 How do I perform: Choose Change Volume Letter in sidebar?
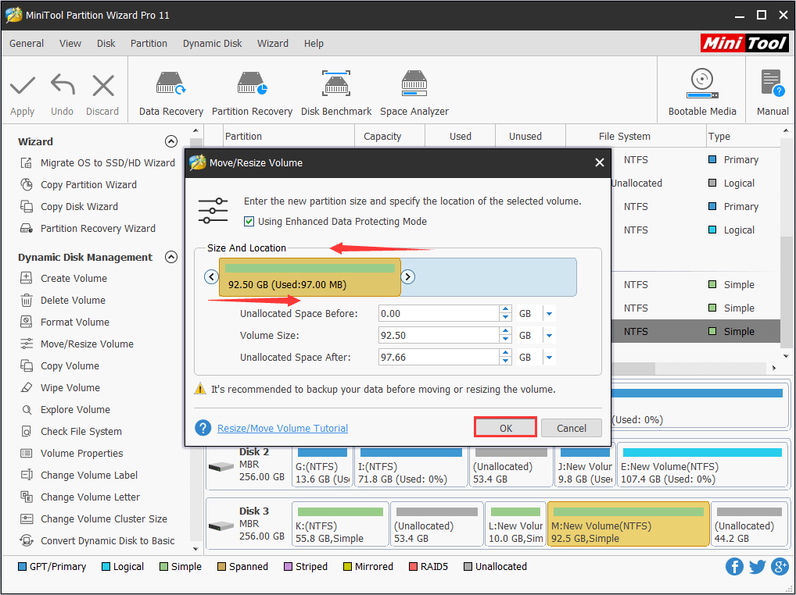coord(80,496)
